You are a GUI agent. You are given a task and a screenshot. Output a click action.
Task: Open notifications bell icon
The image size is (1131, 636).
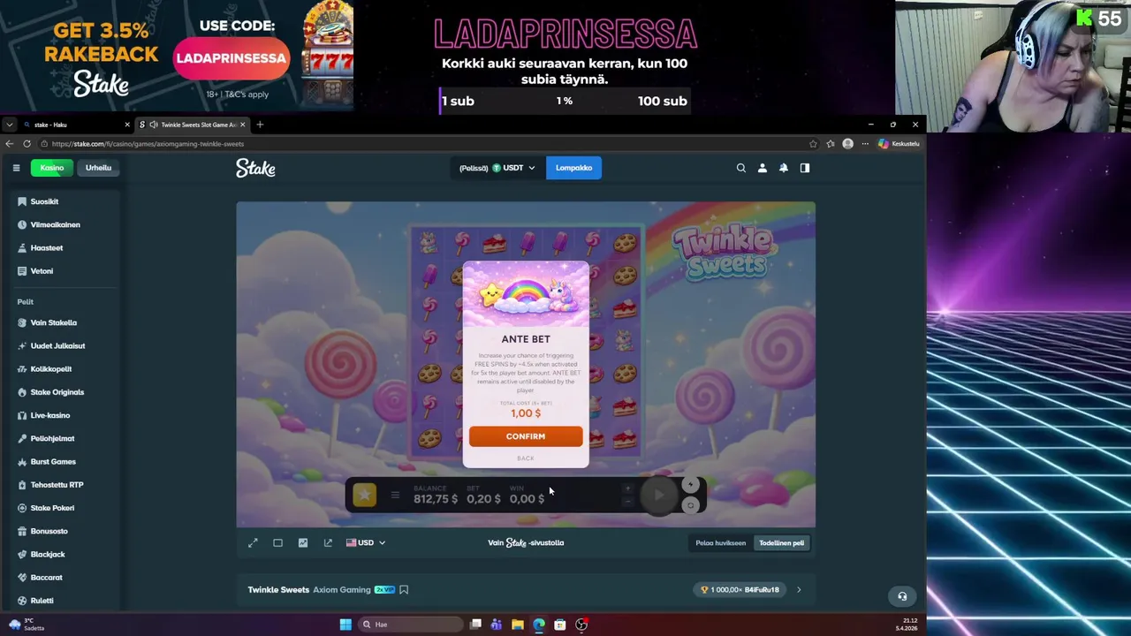(x=784, y=168)
